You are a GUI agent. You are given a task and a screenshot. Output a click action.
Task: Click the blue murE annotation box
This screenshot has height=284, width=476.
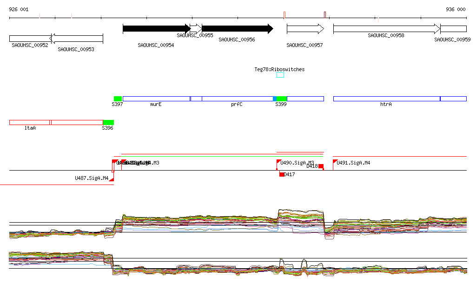pyautogui.click(x=156, y=99)
